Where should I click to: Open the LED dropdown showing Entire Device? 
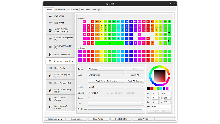pyautogui.click(x=106, y=75)
